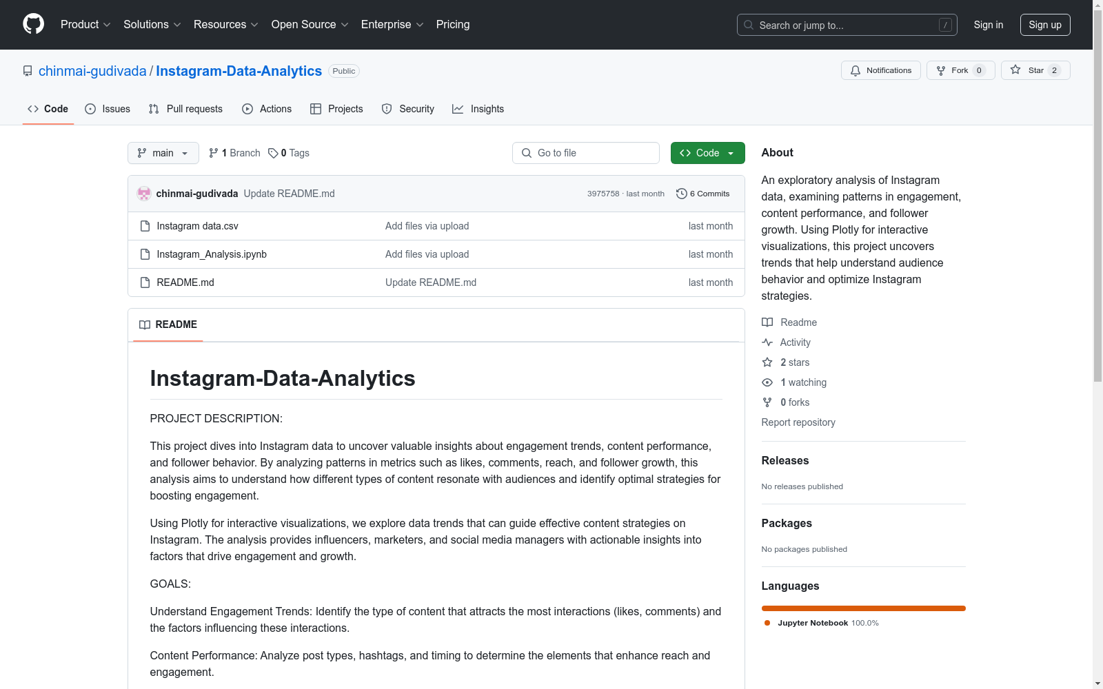Viewport: 1103px width, 689px height.
Task: Open the Releases heading link
Action: [785, 460]
